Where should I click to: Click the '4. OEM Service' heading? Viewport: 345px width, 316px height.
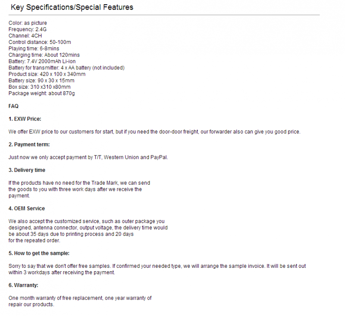(27, 208)
